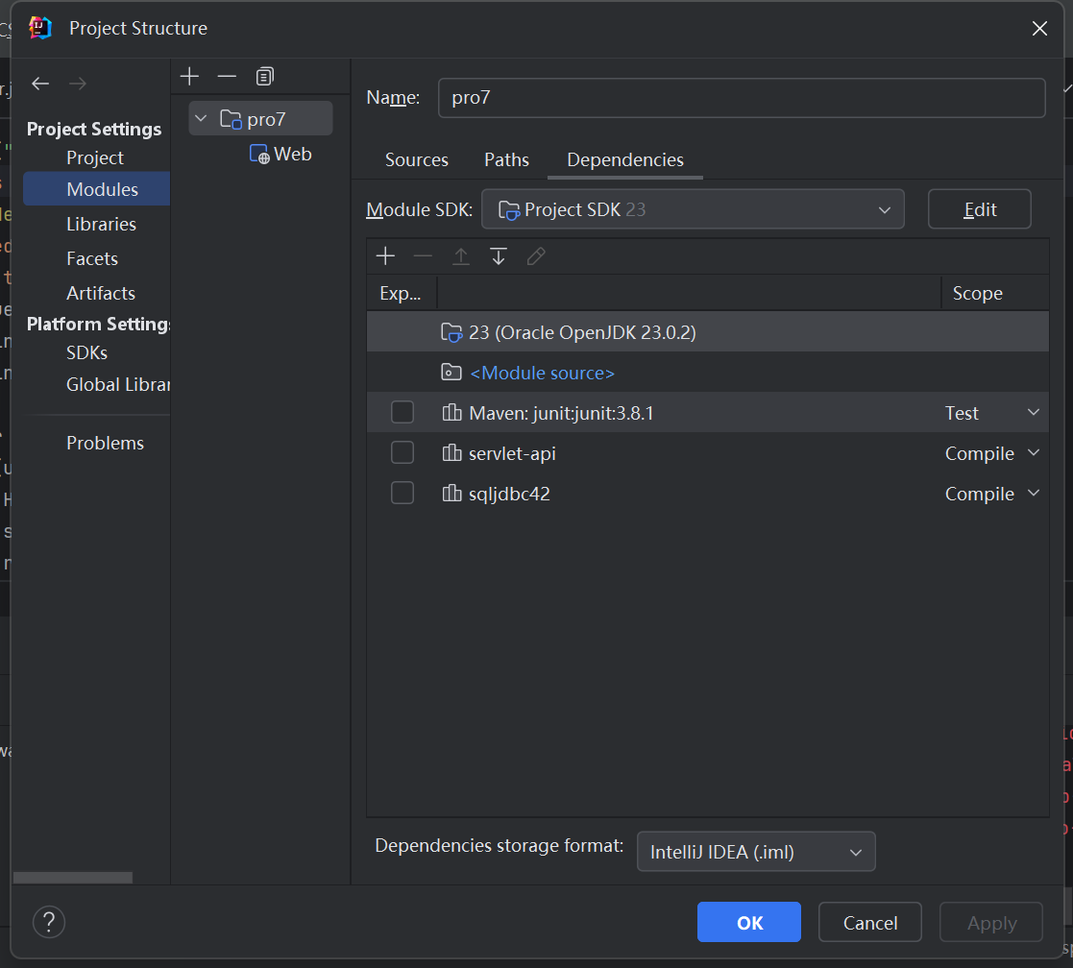Move the dependency up
1073x968 pixels.
(x=460, y=256)
